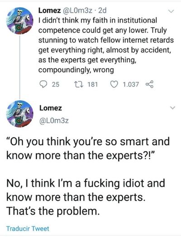The width and height of the screenshot is (181, 237).
Task: Open the bold Lomez name on second tweet
Action: click(x=51, y=108)
